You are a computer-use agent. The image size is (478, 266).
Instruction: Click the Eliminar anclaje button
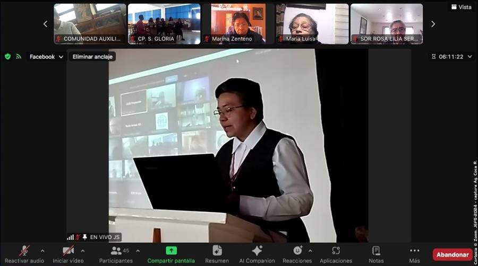(92, 57)
